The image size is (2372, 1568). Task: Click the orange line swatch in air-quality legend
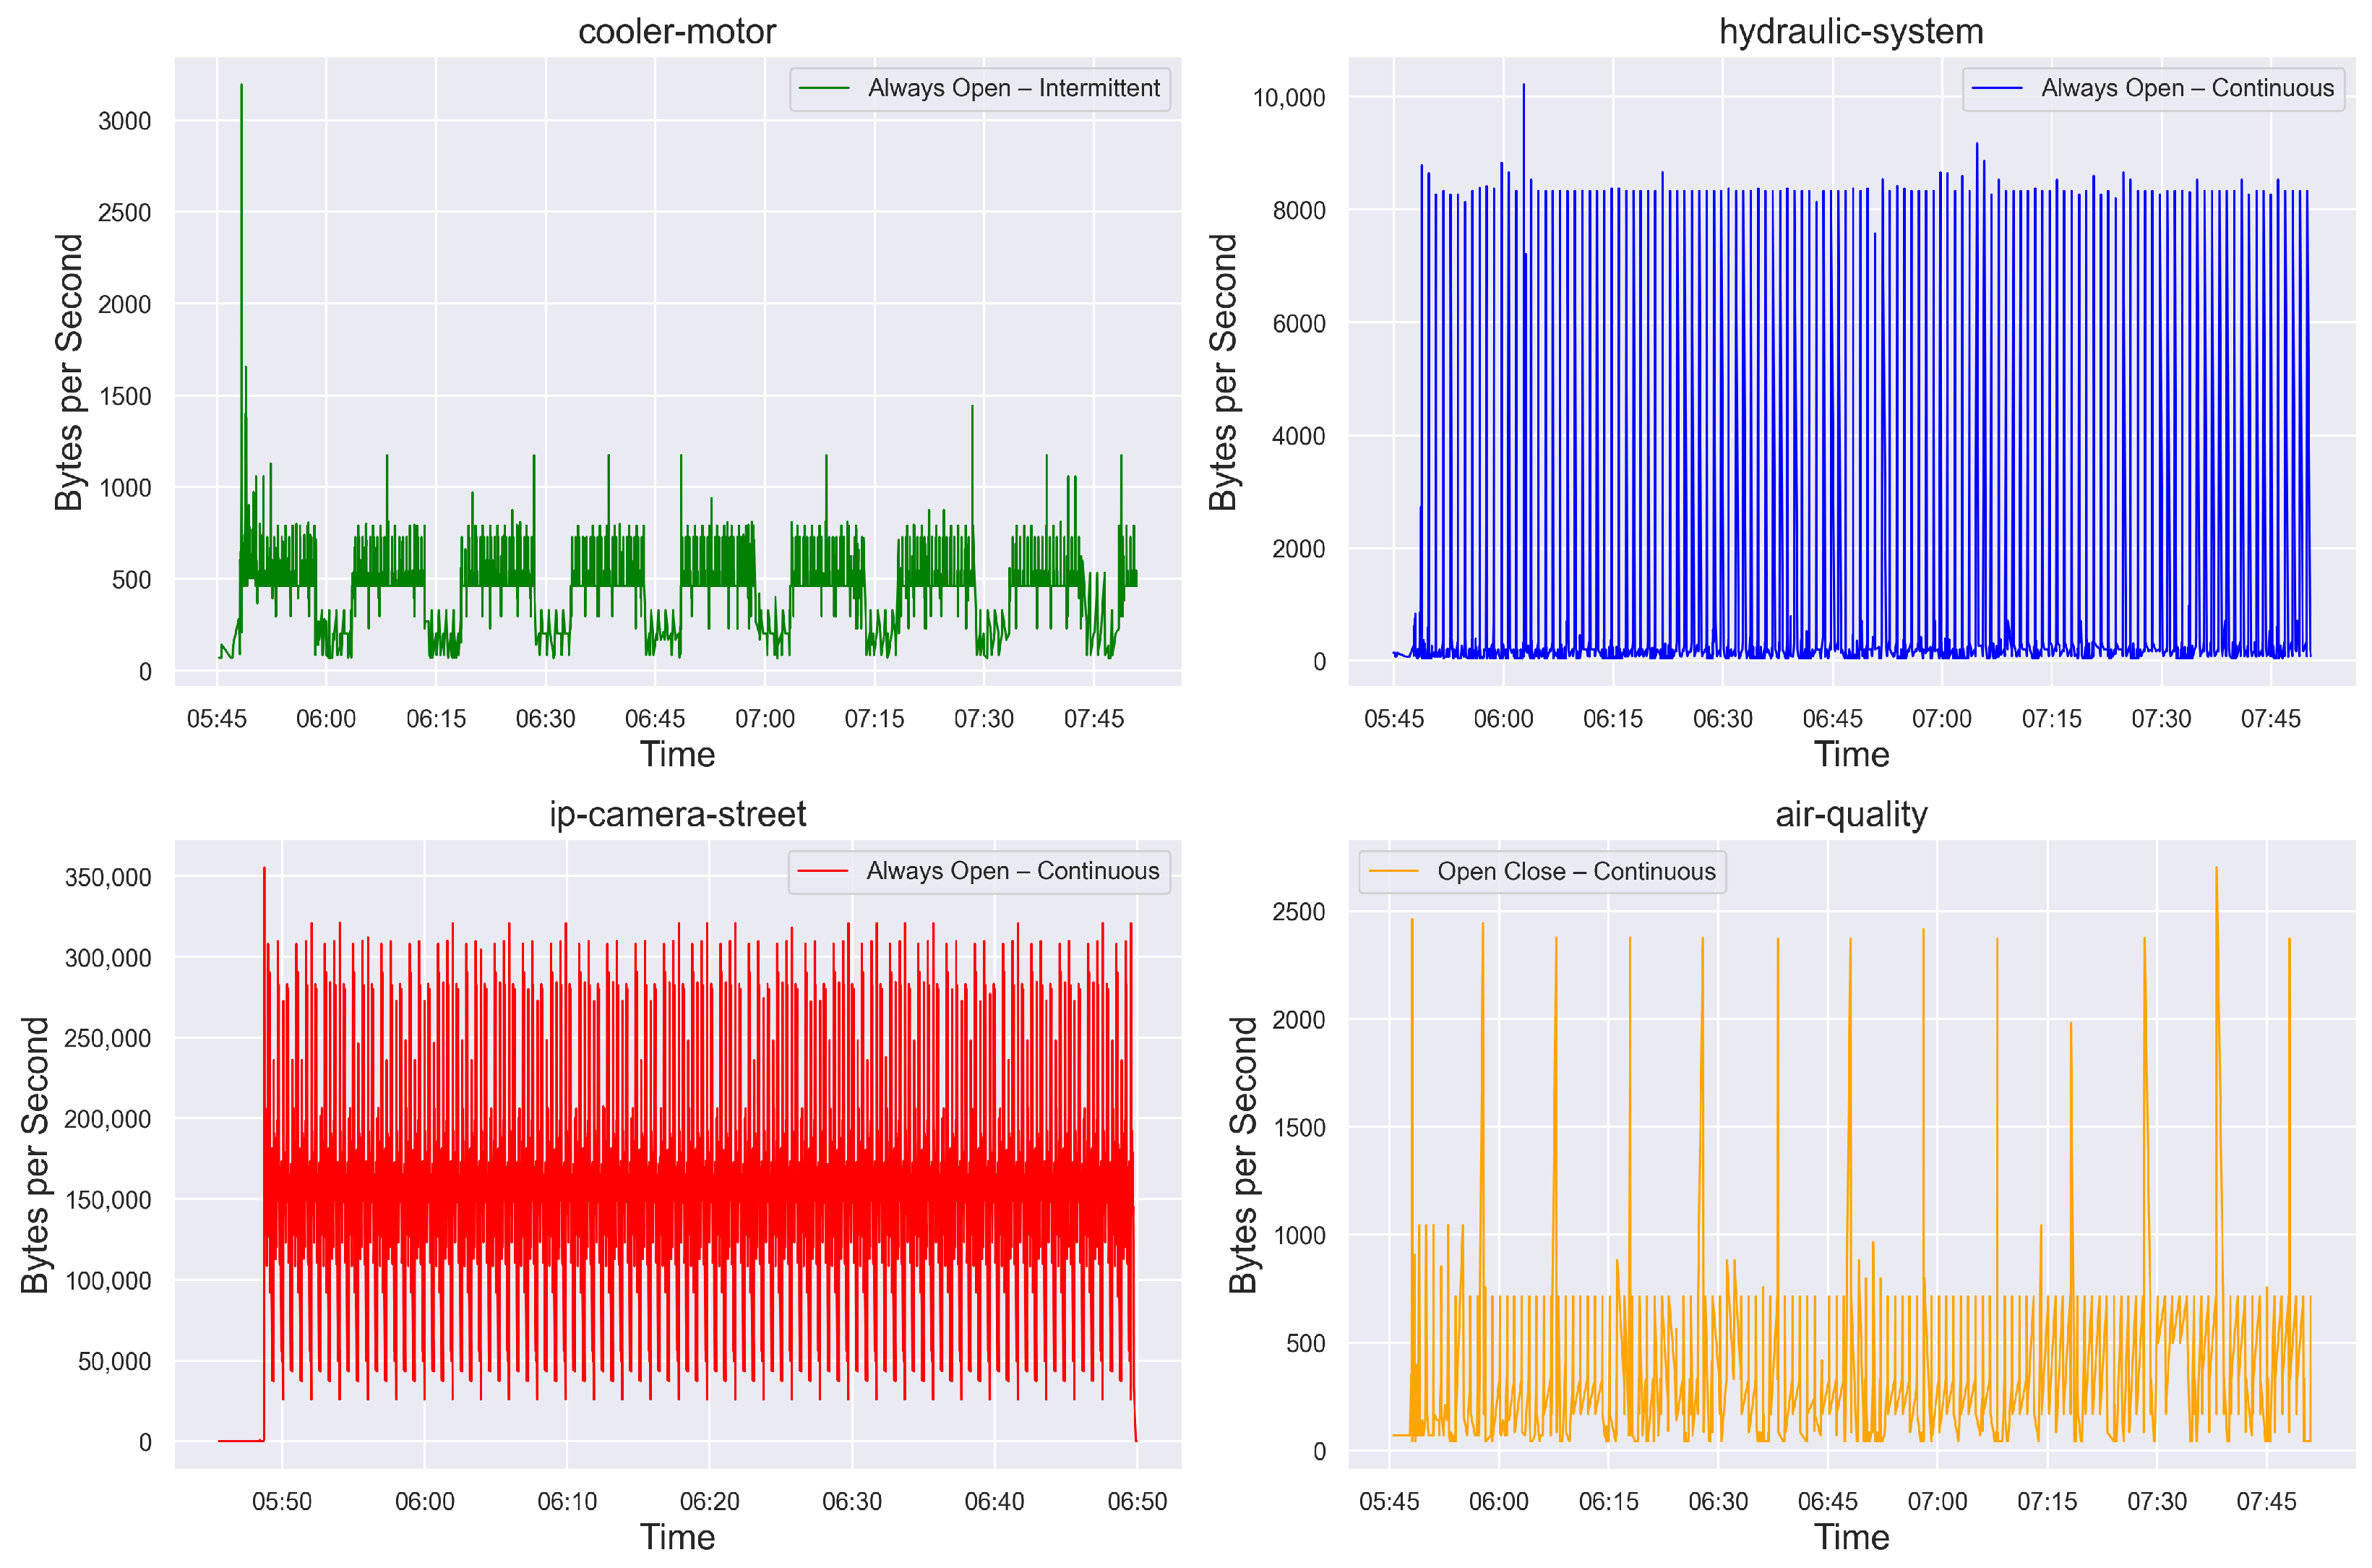(x=1393, y=872)
